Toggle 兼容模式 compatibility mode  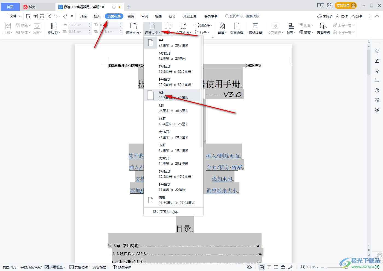pos(100,267)
